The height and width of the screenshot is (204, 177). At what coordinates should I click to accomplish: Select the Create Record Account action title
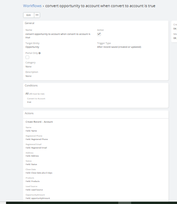[39, 122]
